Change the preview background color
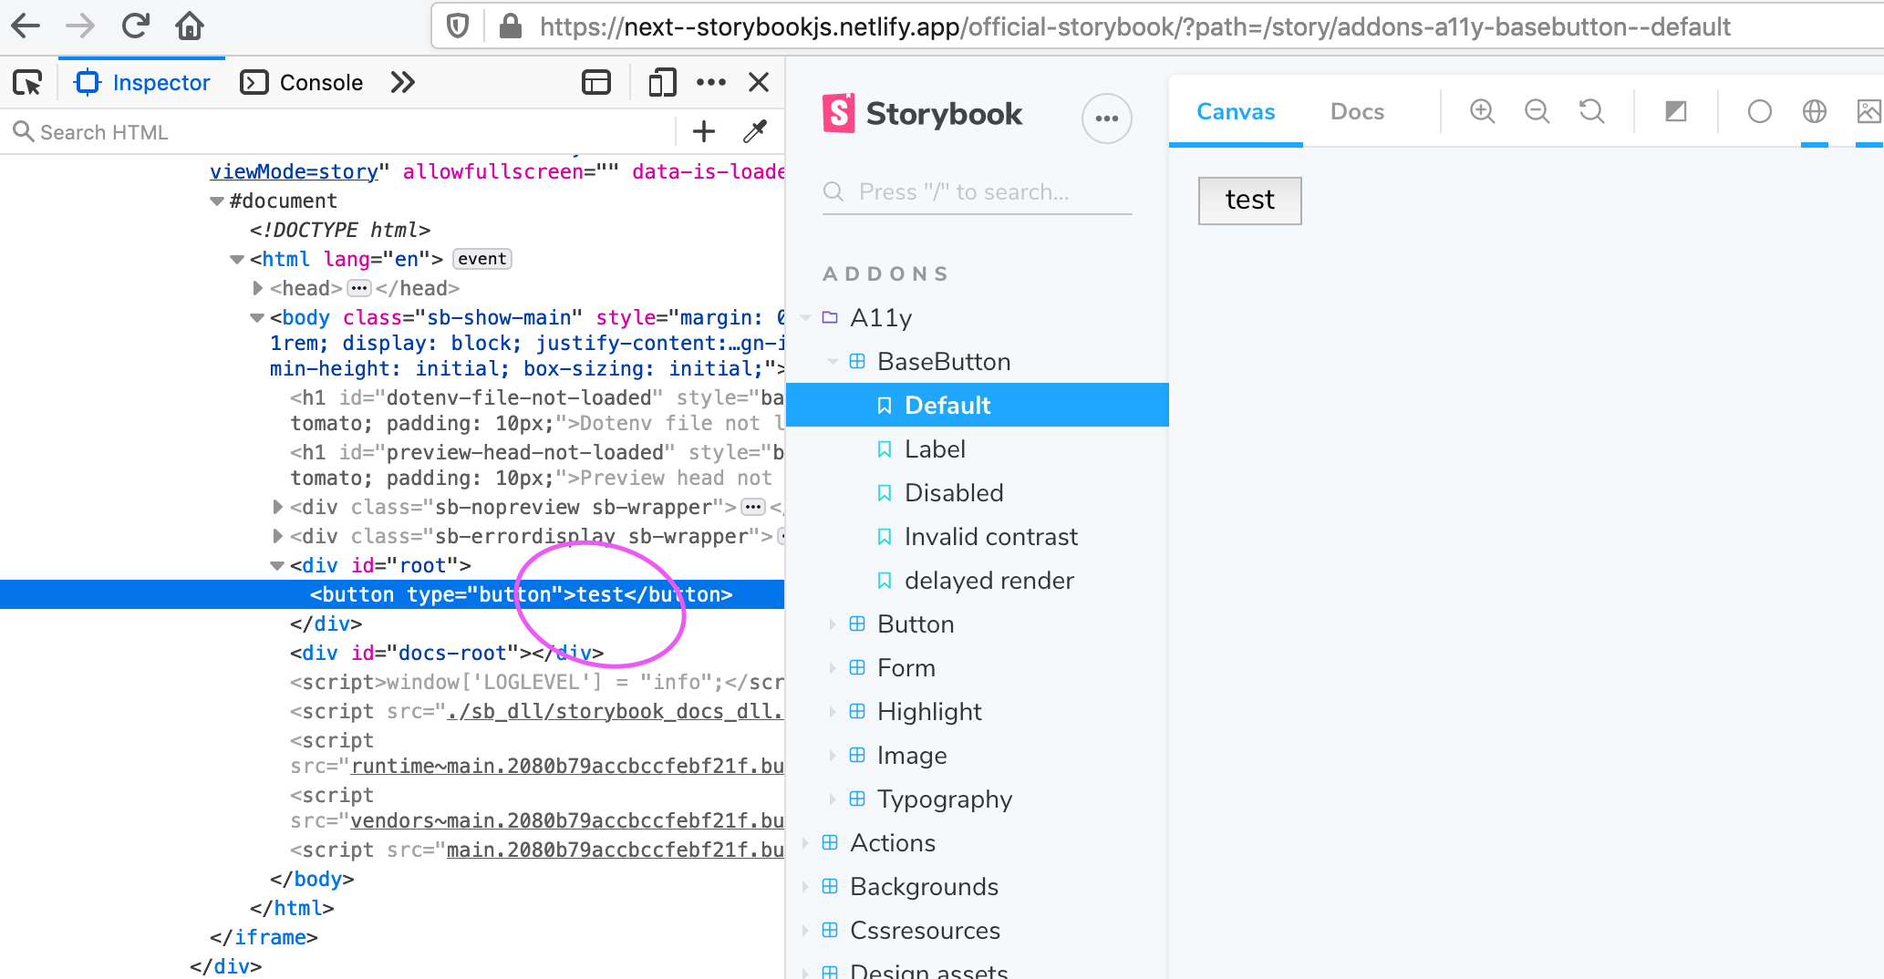The height and width of the screenshot is (979, 1884). [1675, 111]
